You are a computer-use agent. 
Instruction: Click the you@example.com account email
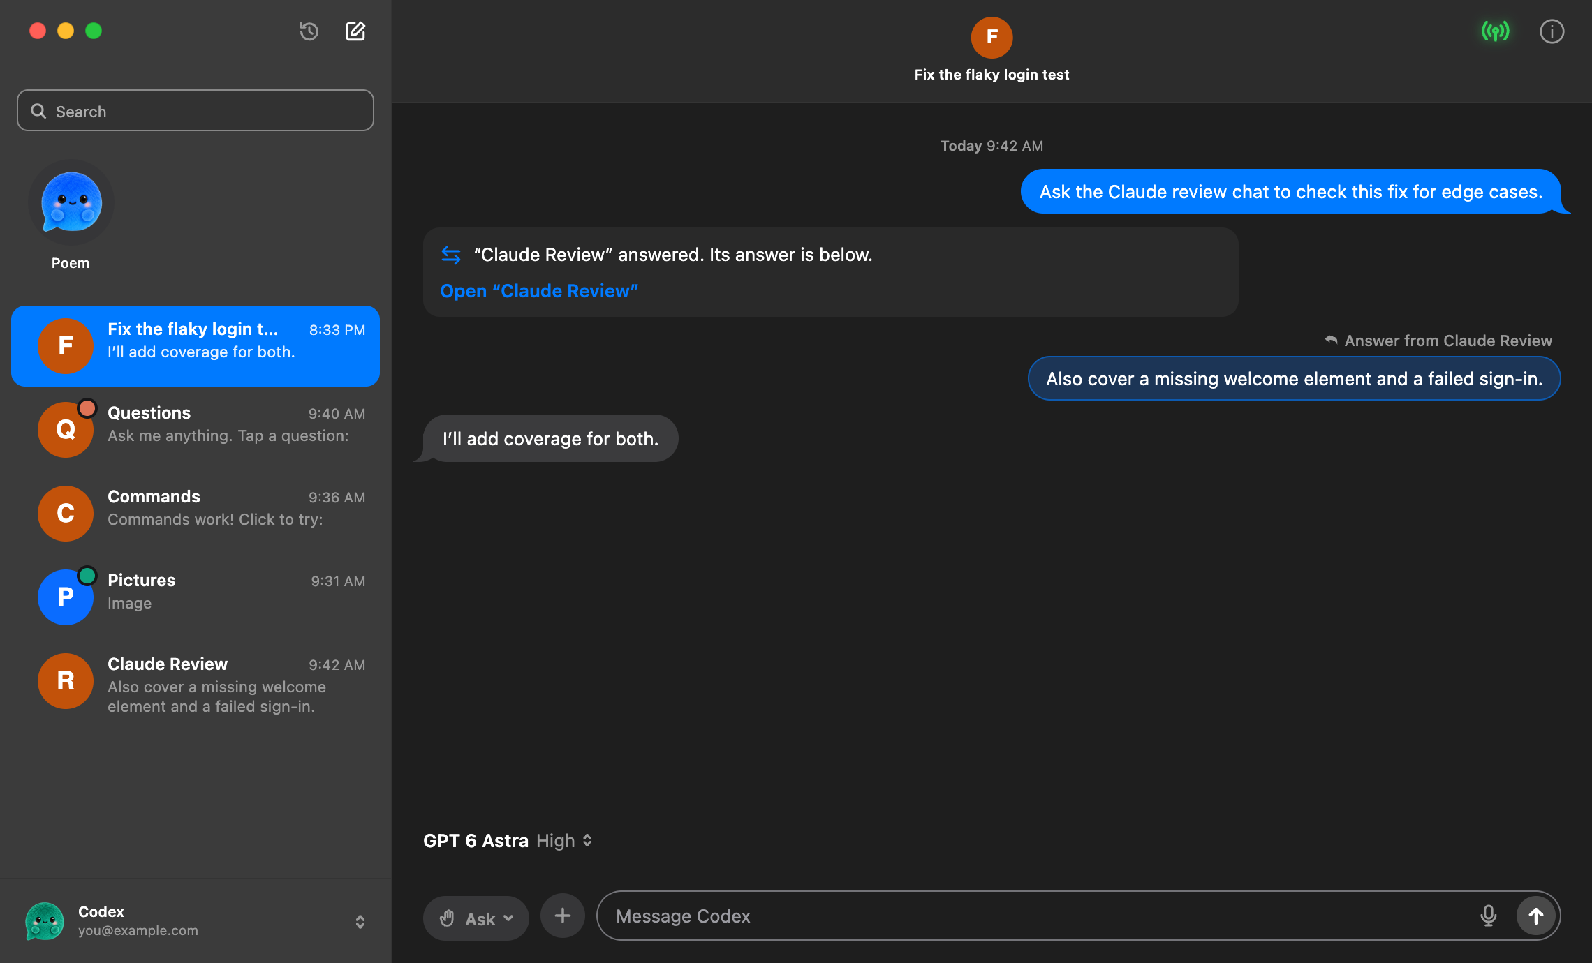coord(138,930)
